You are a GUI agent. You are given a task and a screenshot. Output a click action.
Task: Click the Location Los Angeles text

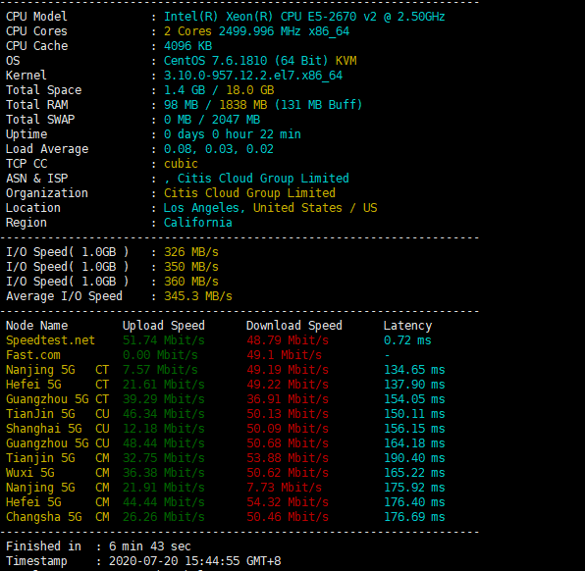201,208
